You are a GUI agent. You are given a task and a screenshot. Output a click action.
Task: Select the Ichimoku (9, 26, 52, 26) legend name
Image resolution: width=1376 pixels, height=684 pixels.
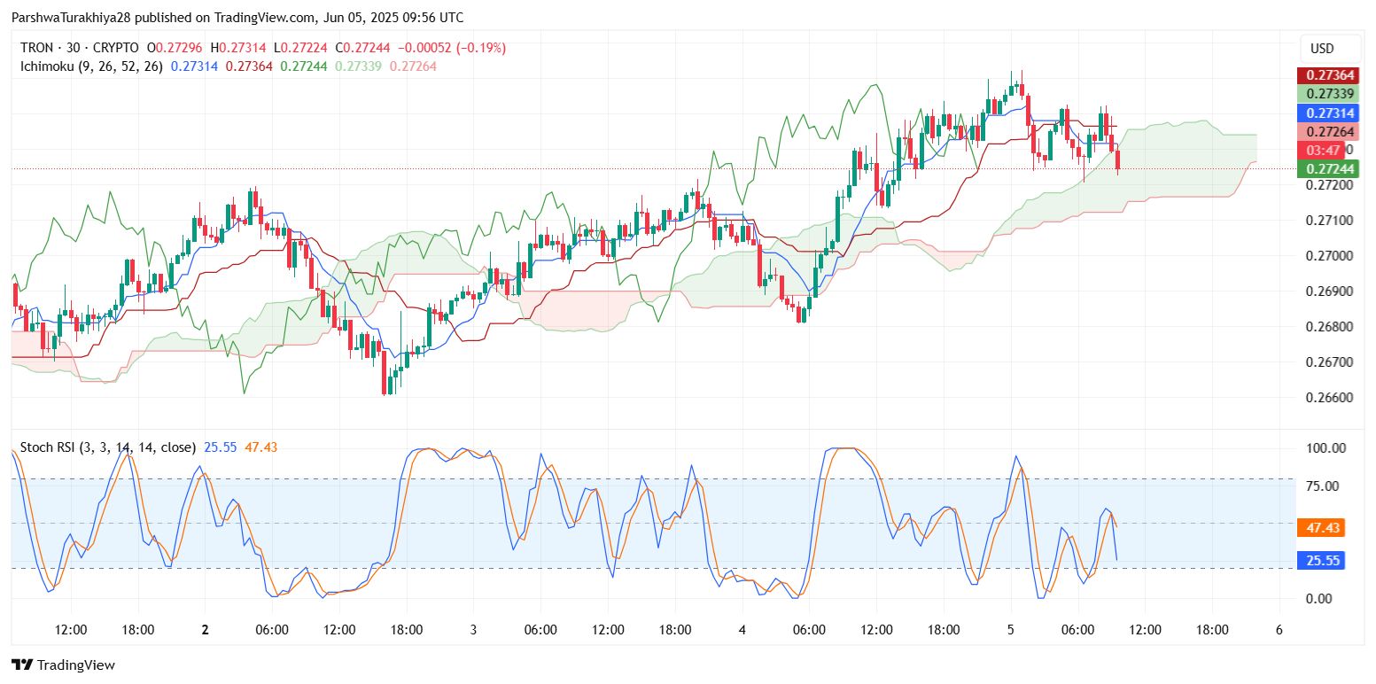[91, 66]
